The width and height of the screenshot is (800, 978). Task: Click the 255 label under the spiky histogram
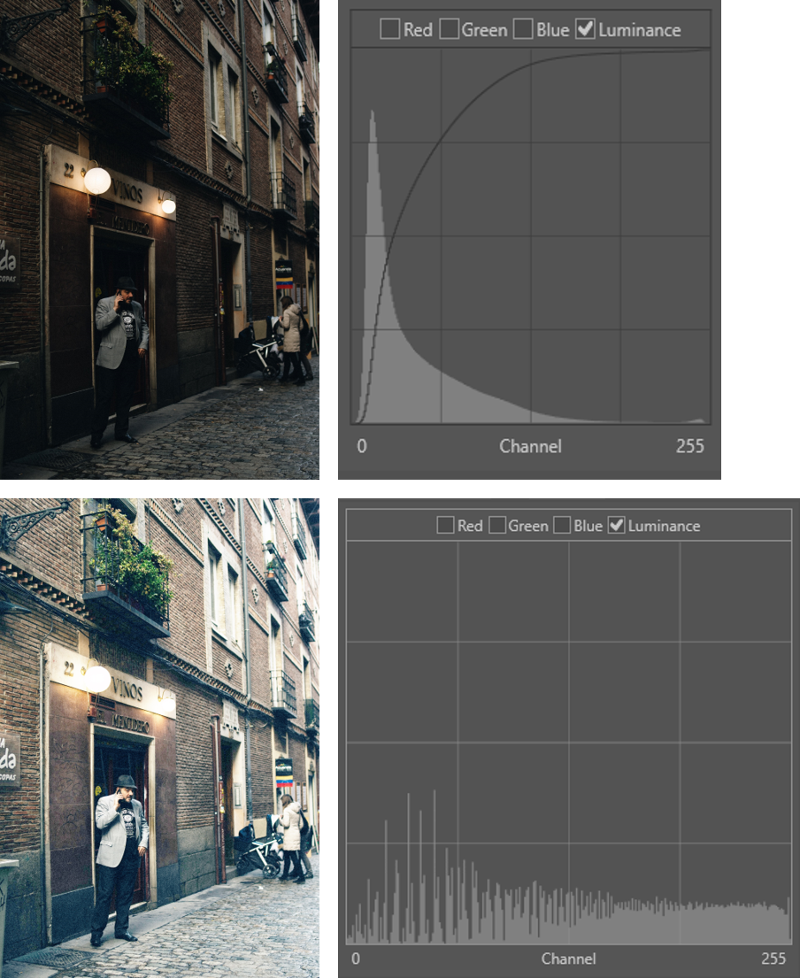[x=774, y=959]
